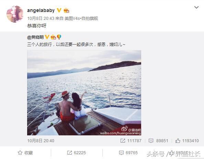Viewport: 204px width, 159px height.
Task: Open angelababy's profile avatar
Action: (15, 14)
